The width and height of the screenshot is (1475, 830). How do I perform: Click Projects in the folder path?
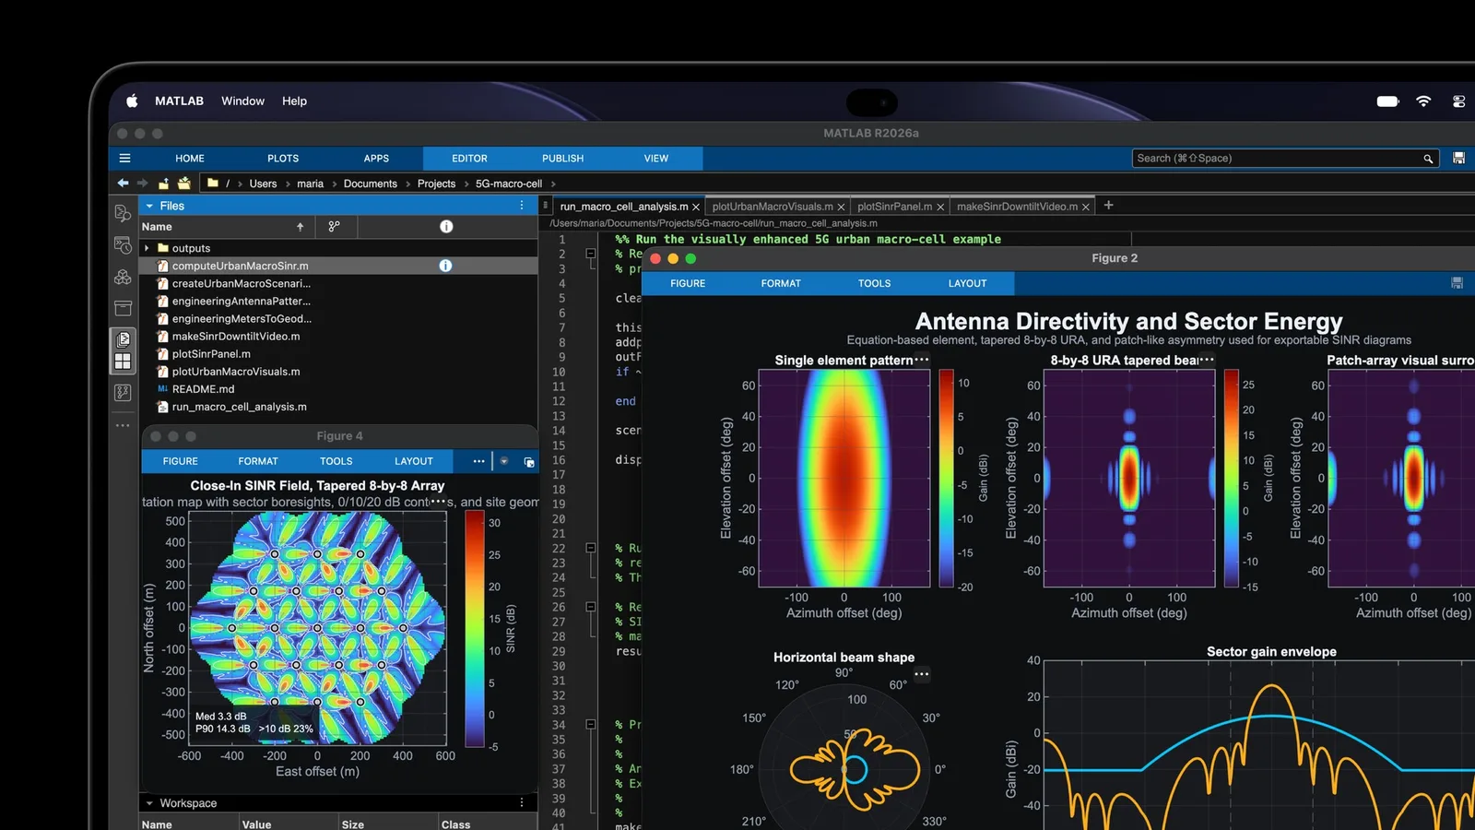point(436,184)
